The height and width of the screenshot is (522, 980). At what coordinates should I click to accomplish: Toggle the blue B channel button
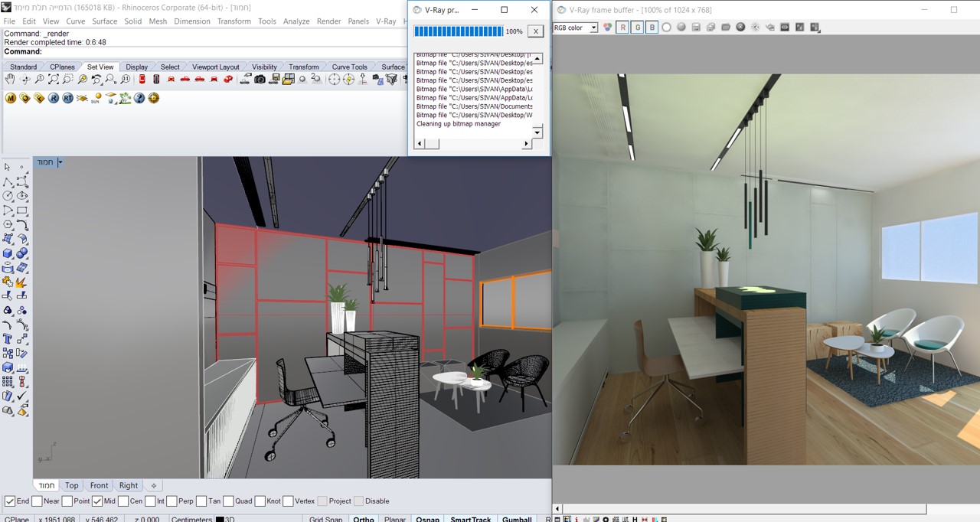point(652,28)
